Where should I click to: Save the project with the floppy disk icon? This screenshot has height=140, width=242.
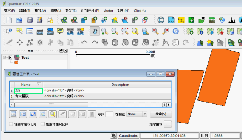(x=29, y=20)
